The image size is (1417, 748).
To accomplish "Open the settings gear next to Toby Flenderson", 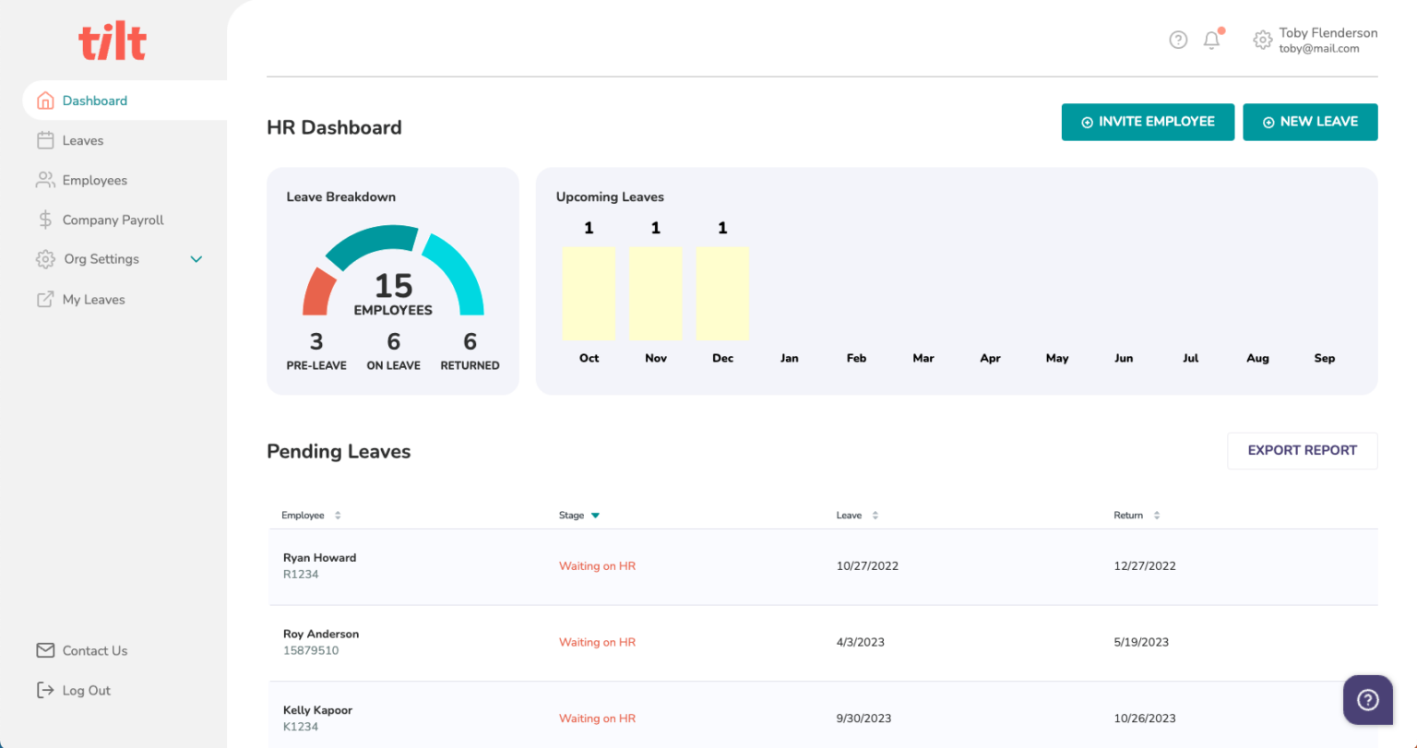I will pyautogui.click(x=1262, y=40).
